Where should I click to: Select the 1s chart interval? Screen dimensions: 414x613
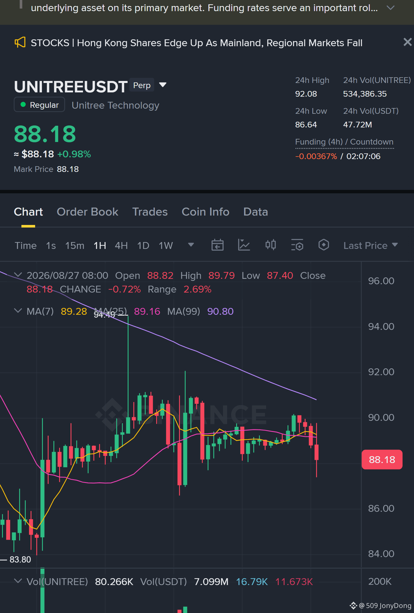pyautogui.click(x=51, y=245)
